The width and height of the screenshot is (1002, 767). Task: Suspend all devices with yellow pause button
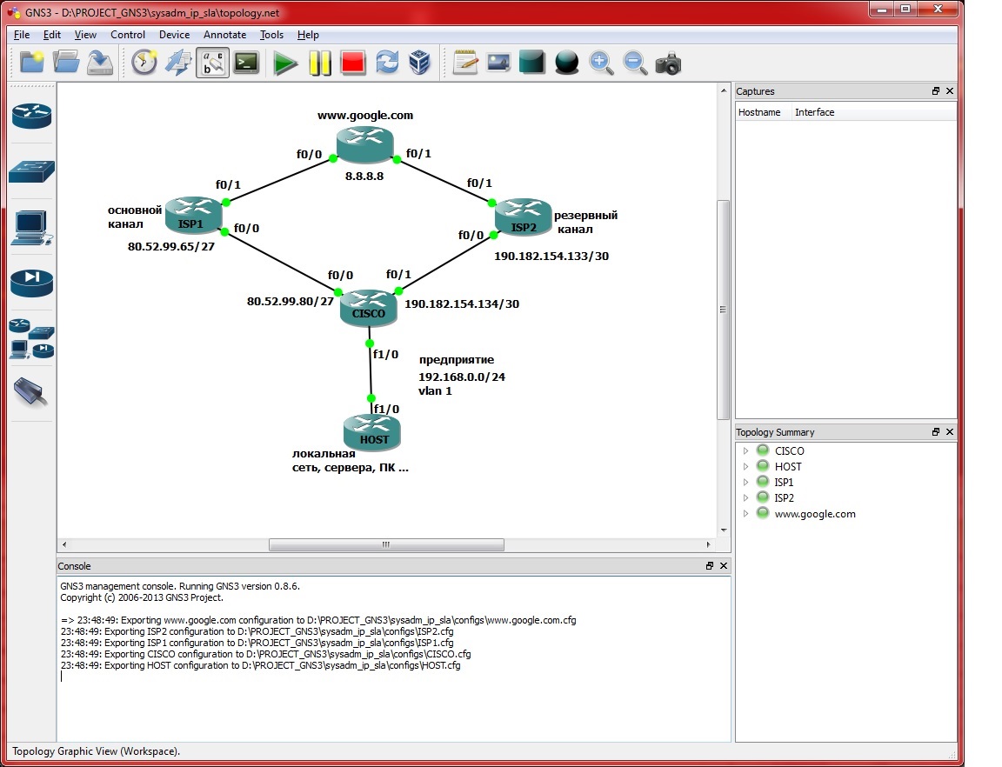[x=319, y=63]
